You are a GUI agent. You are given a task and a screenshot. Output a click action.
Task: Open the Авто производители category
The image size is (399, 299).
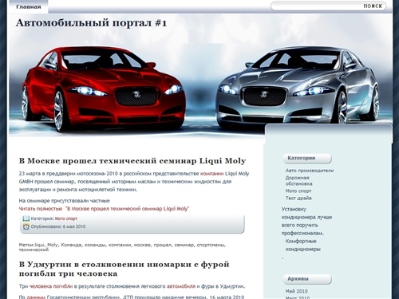(x=310, y=171)
